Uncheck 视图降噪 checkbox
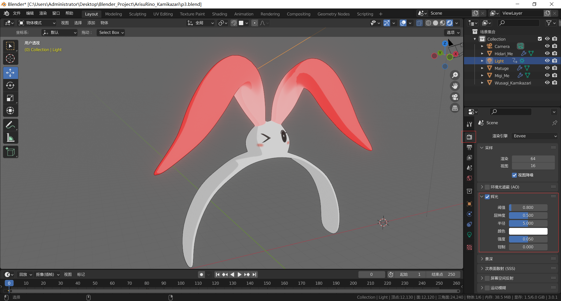Screen dimensions: 561x301 (515, 175)
